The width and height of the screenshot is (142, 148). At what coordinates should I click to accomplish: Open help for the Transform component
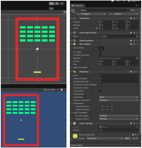131,18
